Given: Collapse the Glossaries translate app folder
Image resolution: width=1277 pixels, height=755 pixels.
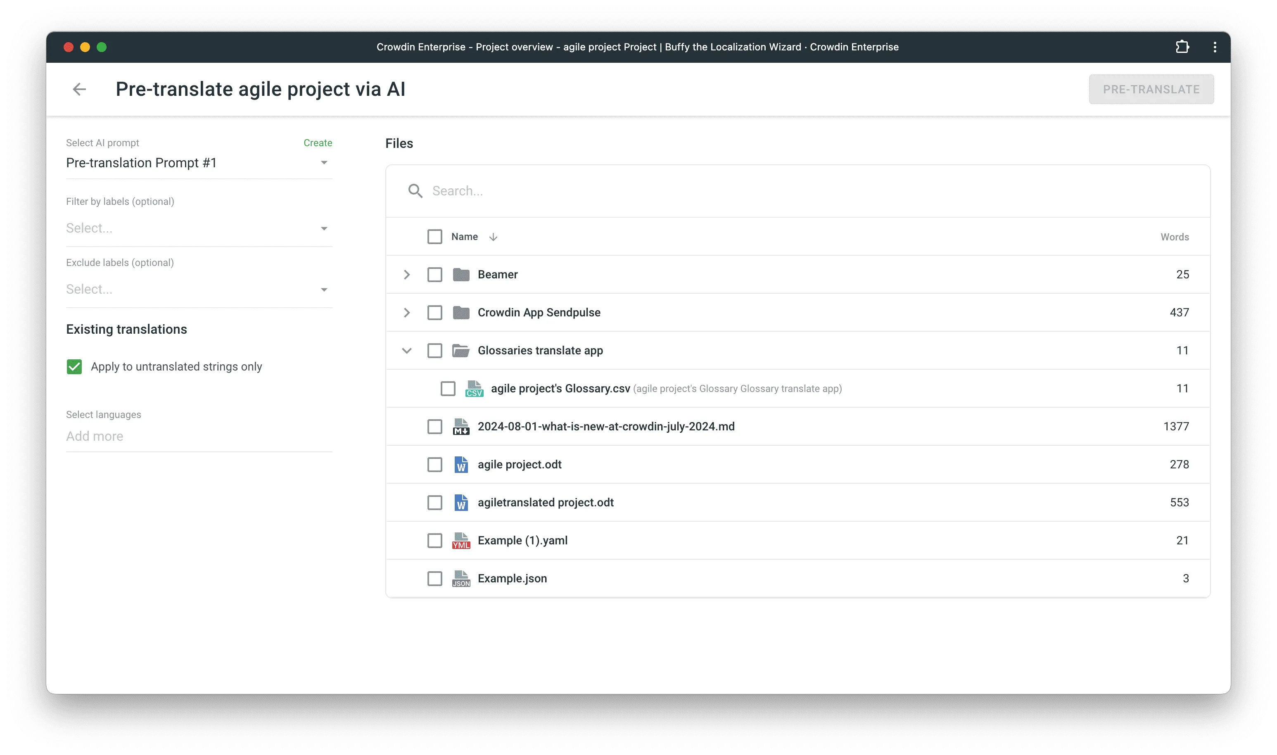Looking at the screenshot, I should point(406,351).
